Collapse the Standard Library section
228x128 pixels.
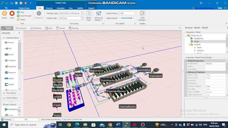tap(4, 38)
